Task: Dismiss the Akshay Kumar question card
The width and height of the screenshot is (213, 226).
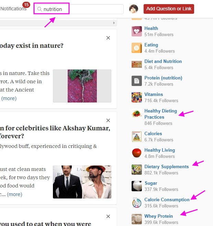Action: coord(108,120)
